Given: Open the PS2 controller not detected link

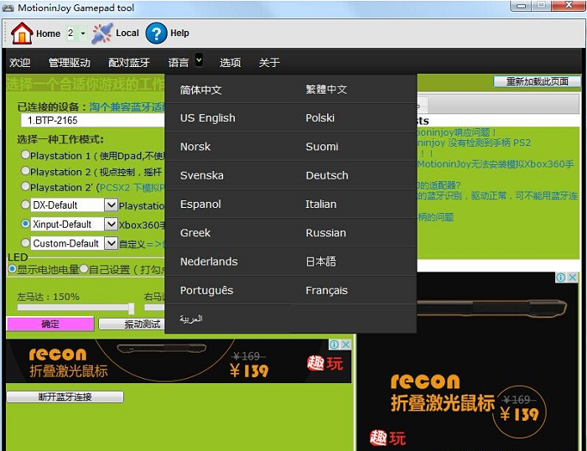Looking at the screenshot, I should click(474, 143).
